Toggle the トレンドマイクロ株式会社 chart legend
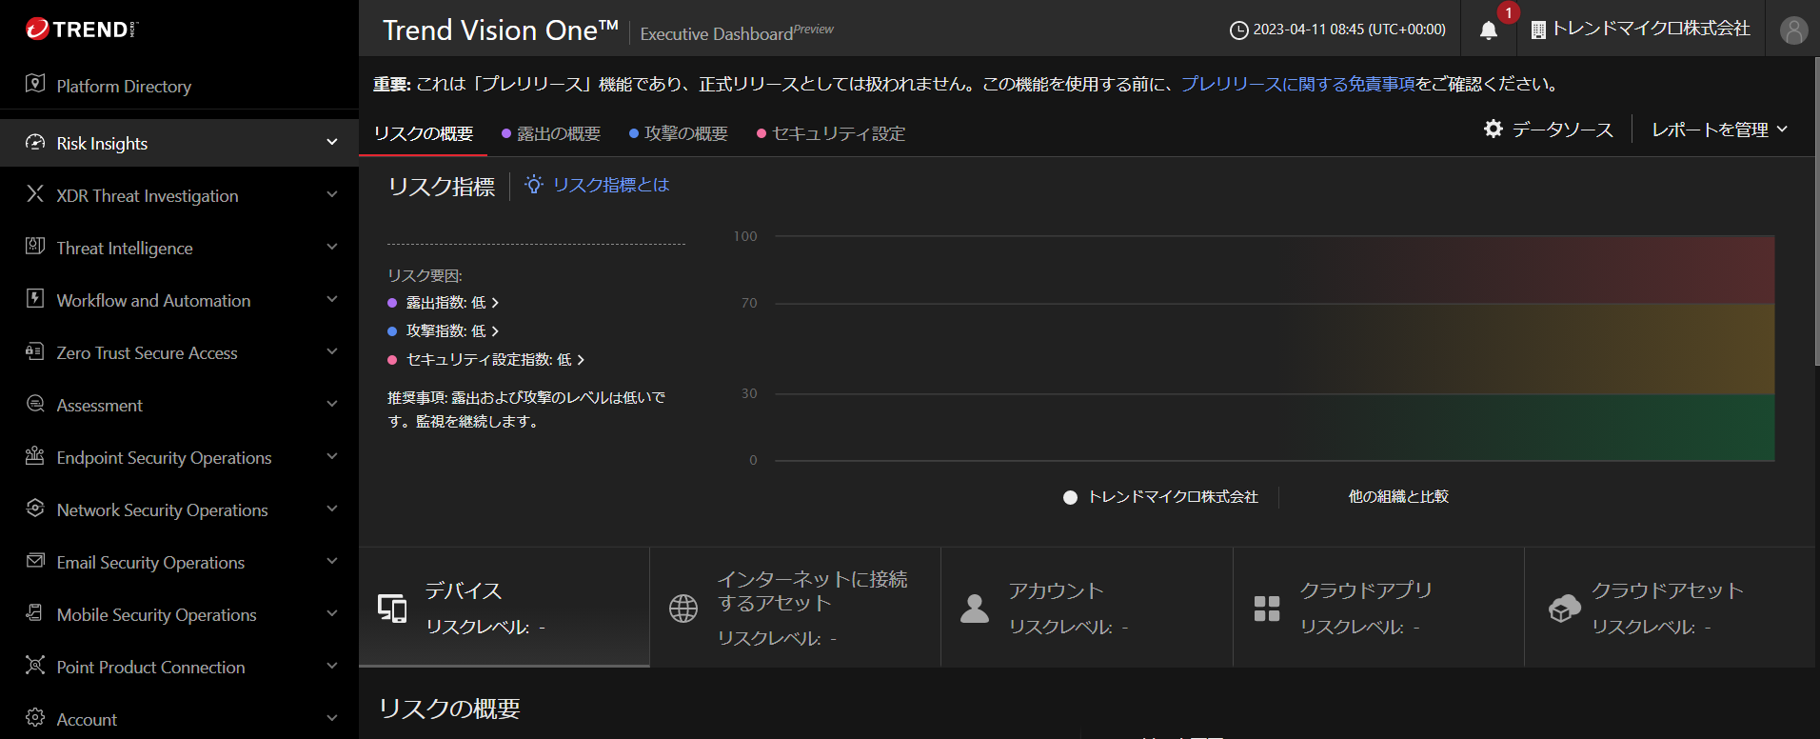This screenshot has height=739, width=1820. point(1161,497)
